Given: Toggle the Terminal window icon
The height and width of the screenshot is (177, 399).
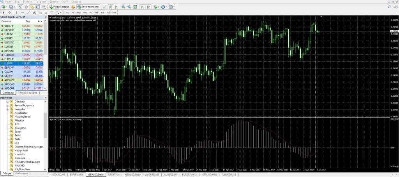Looking at the screenshot, I should tap(38, 7).
